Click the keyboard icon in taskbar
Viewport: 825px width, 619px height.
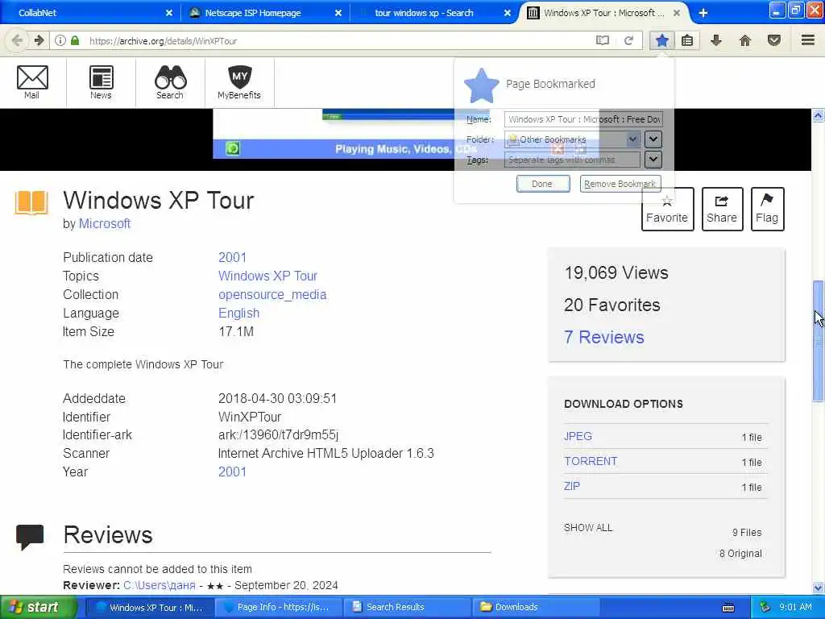pos(728,608)
